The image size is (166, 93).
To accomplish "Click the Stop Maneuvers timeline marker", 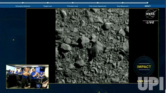I will [123, 3].
